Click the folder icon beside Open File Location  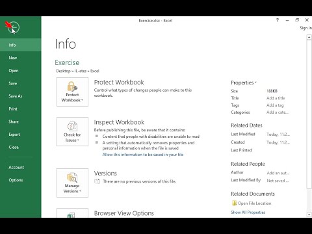[x=234, y=203]
